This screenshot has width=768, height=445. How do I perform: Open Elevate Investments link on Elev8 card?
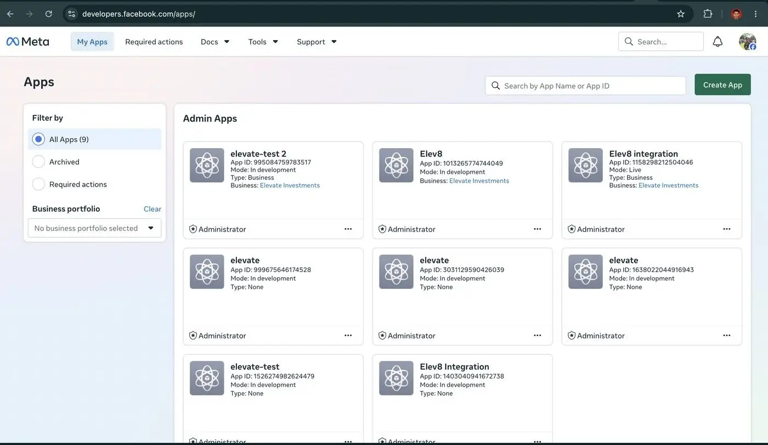pyautogui.click(x=479, y=181)
